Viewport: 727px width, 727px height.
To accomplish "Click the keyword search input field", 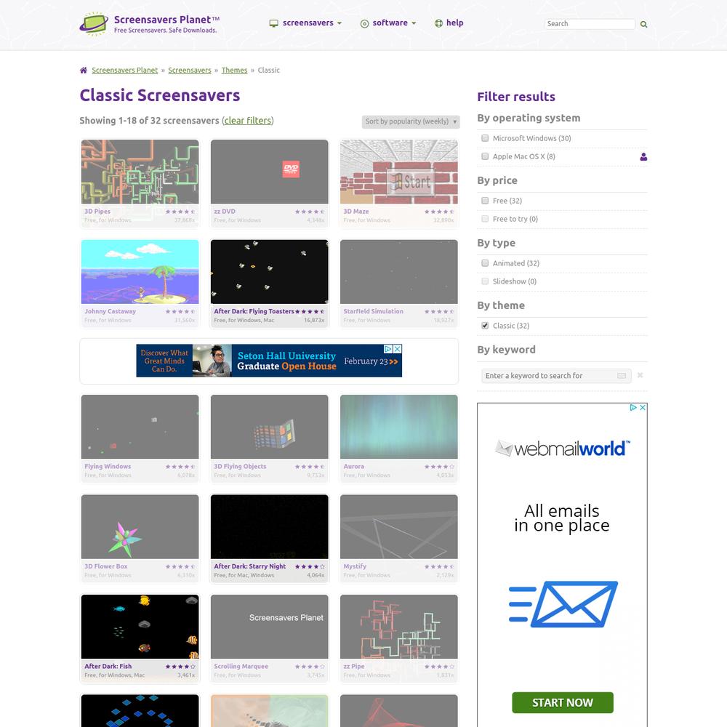I will 556,376.
